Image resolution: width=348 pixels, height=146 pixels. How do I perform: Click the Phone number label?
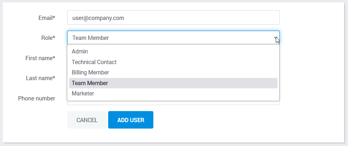(37, 98)
